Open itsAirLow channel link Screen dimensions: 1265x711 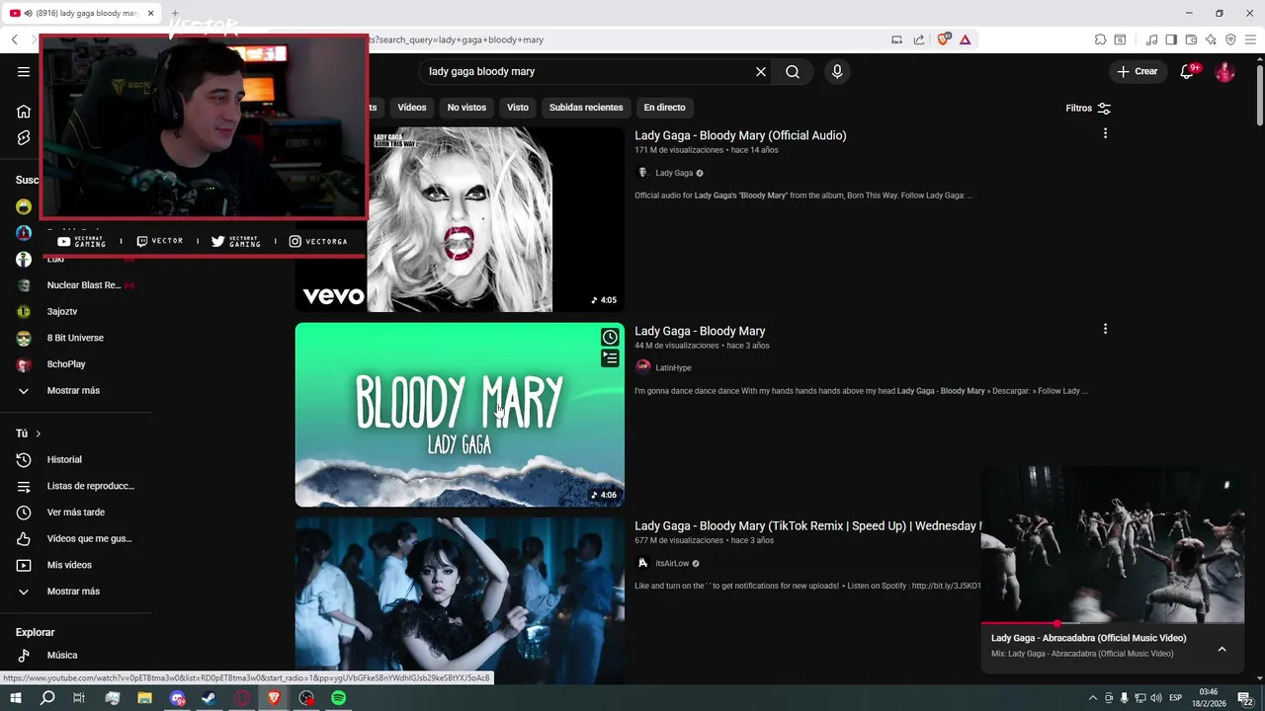672,563
